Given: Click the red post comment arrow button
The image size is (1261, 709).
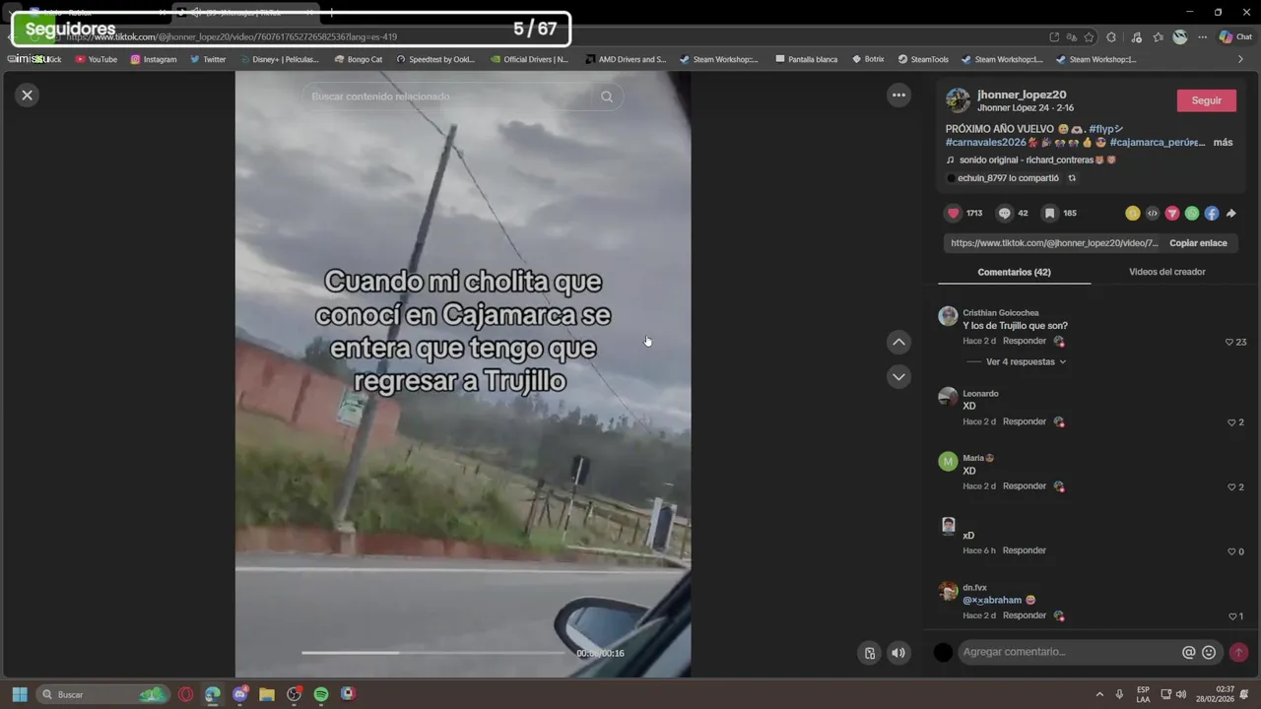Looking at the screenshot, I should pyautogui.click(x=1238, y=652).
